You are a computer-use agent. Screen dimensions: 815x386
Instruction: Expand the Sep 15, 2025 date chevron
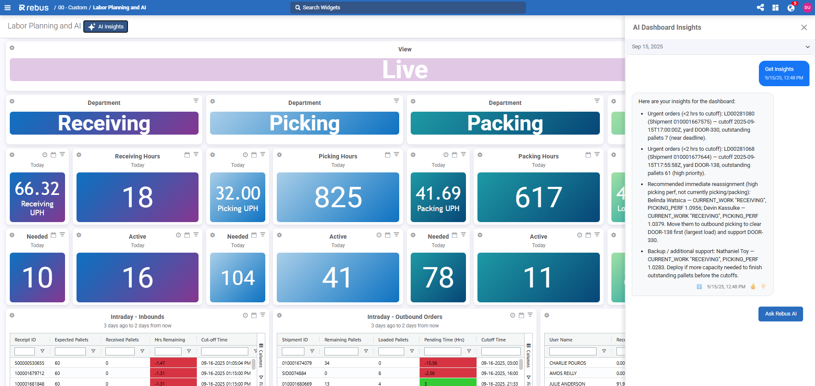807,47
